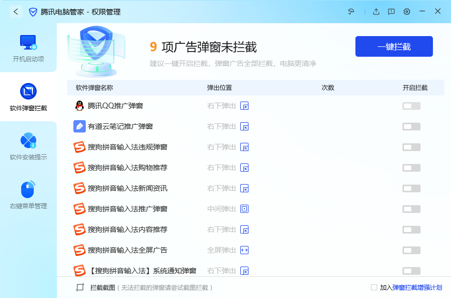
Task: Click popup position icon for 搜狗拼音输入法内容推荐
Action: pyautogui.click(x=244, y=229)
